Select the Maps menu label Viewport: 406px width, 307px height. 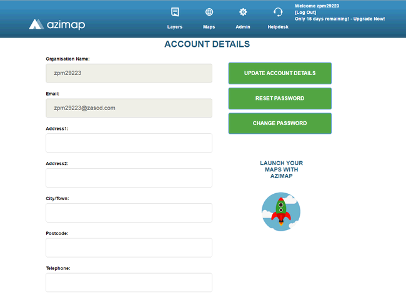209,27
